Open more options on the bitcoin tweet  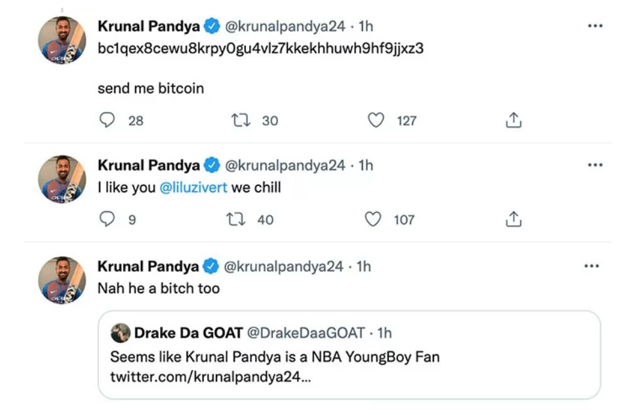coord(594,26)
